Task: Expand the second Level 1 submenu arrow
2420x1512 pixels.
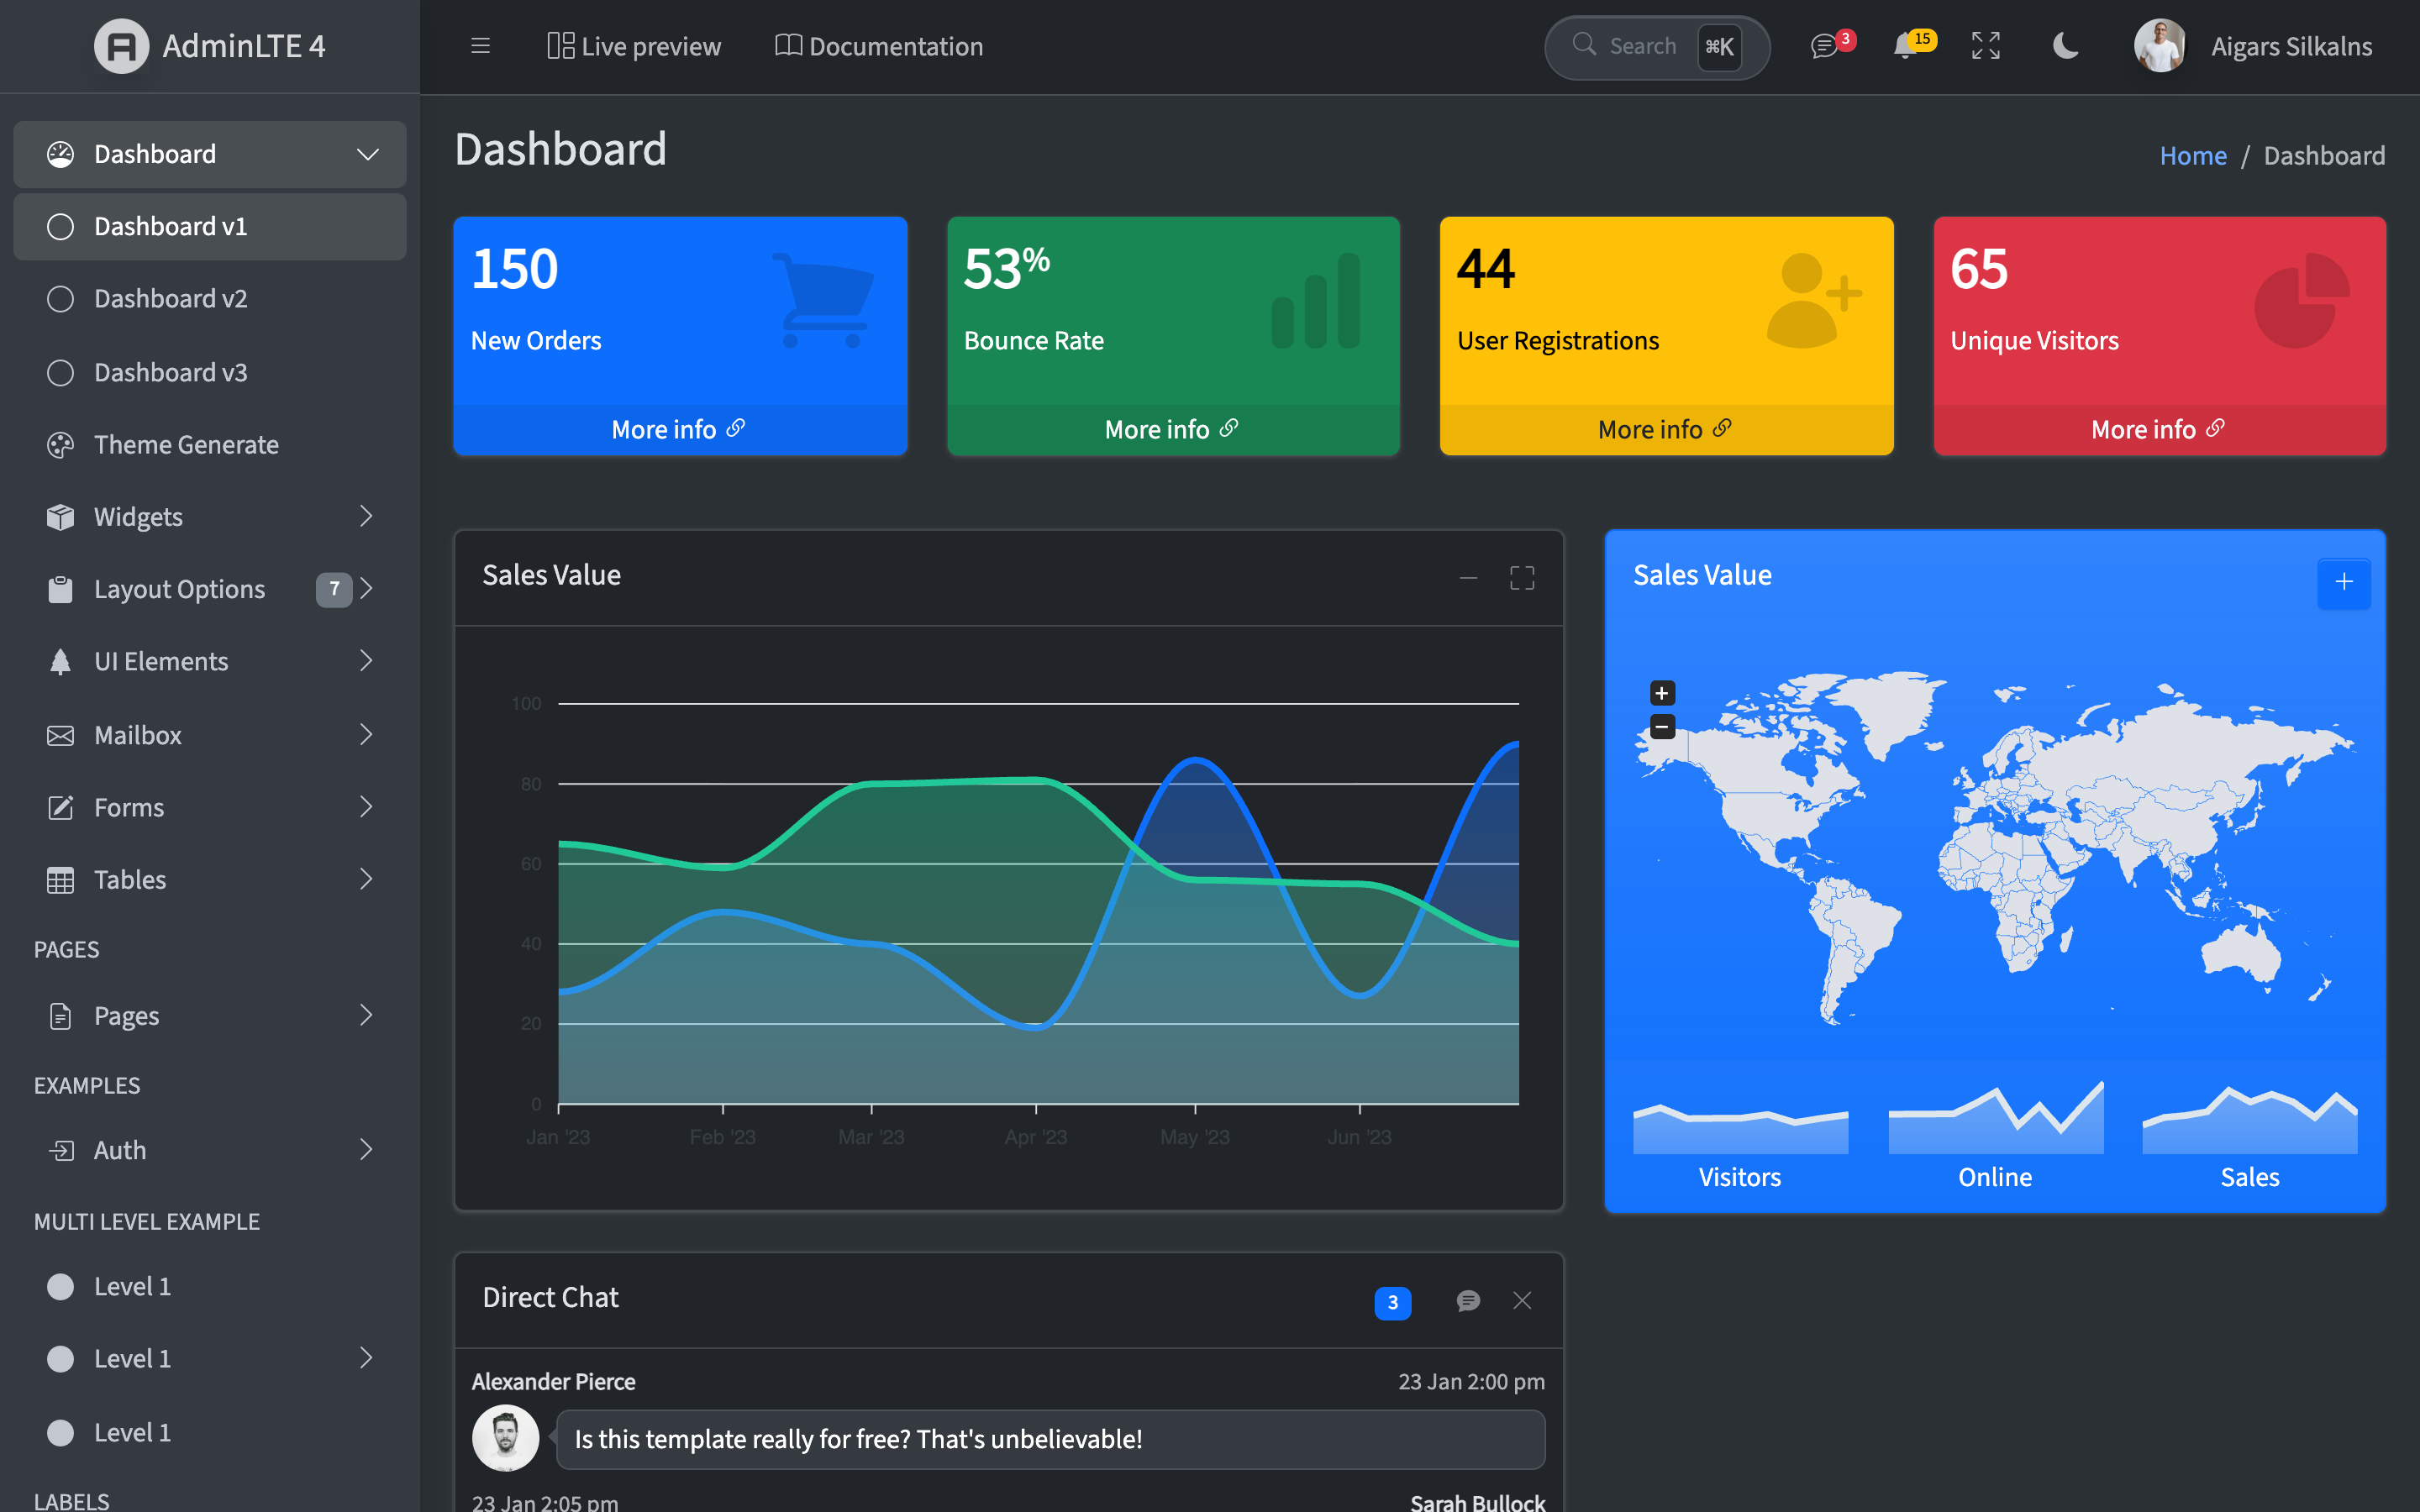Action: (x=366, y=1357)
